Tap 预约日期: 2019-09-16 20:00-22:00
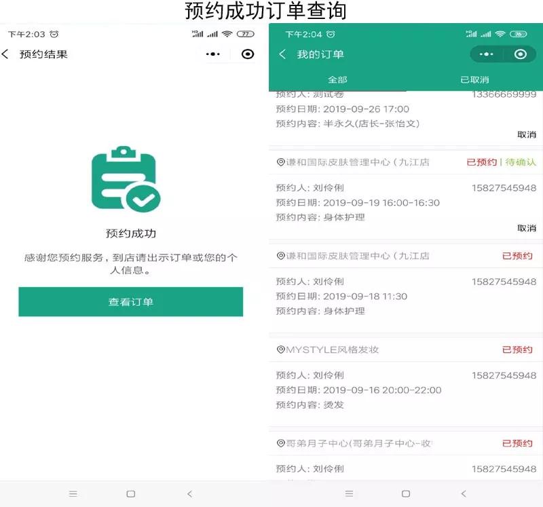The height and width of the screenshot is (507, 543). pos(358,390)
